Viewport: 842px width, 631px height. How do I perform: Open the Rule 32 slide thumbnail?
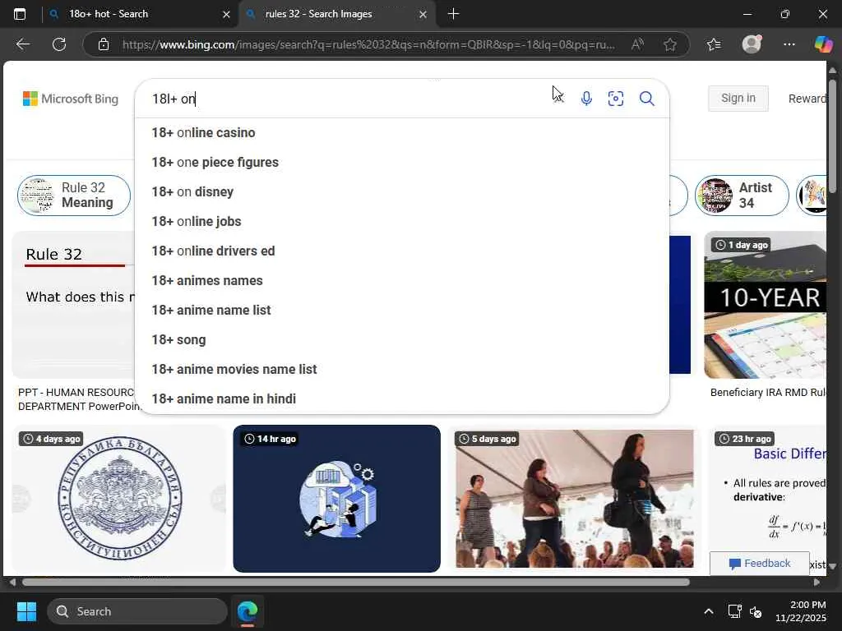click(73, 305)
